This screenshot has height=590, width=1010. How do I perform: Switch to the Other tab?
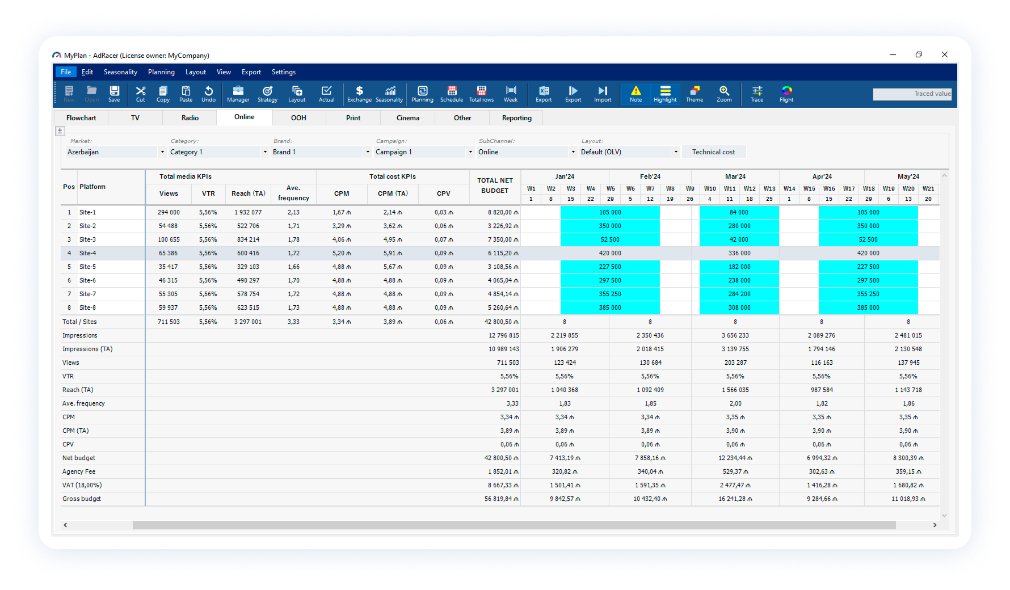tap(462, 118)
